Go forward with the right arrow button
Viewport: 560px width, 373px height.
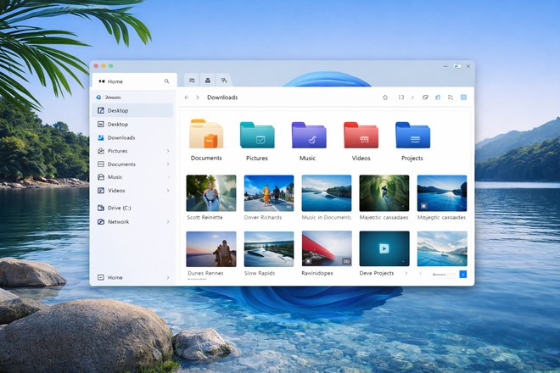198,97
